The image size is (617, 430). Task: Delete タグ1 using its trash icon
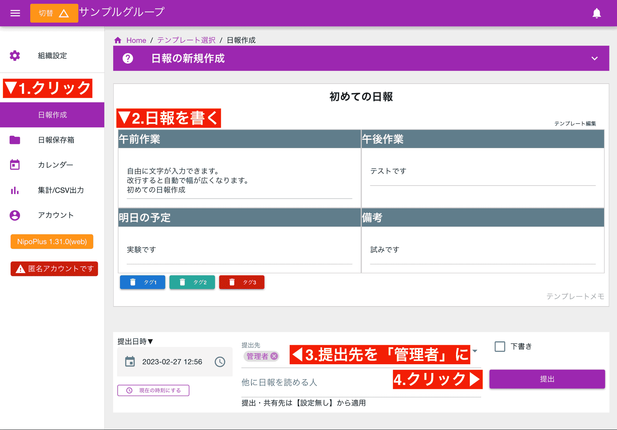coord(133,282)
